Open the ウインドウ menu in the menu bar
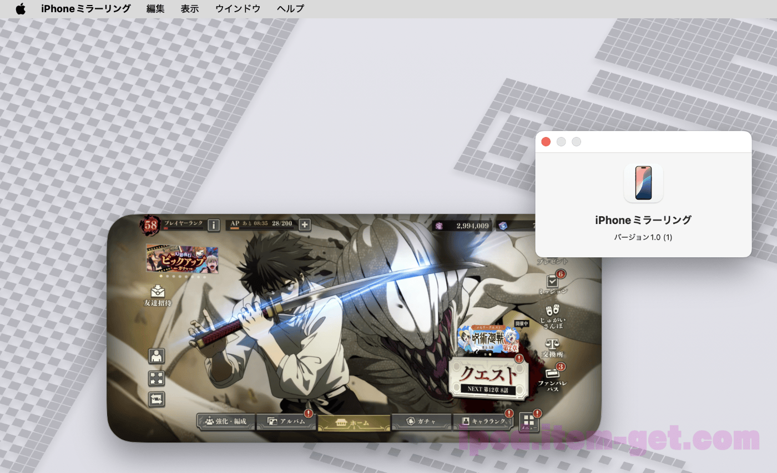The width and height of the screenshot is (777, 473). tap(238, 9)
